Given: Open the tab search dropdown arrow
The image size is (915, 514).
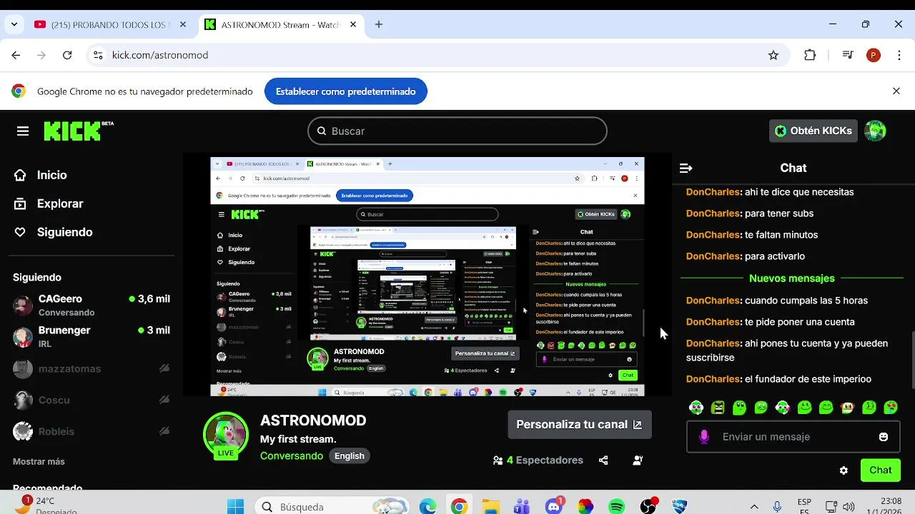Looking at the screenshot, I should (14, 24).
